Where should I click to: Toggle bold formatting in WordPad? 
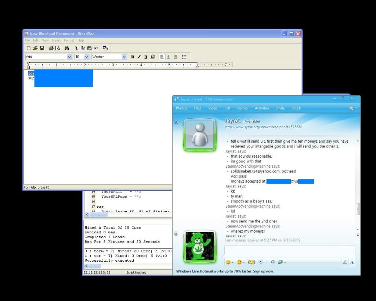[x=133, y=57]
